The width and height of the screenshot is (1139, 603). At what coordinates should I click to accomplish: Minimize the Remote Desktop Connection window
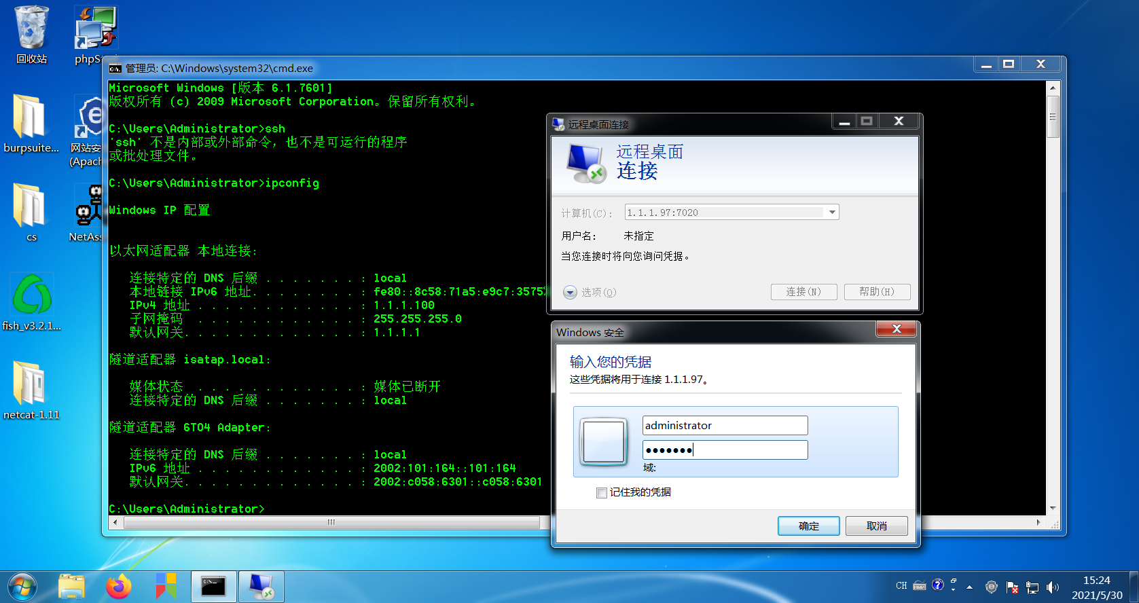pyautogui.click(x=844, y=122)
